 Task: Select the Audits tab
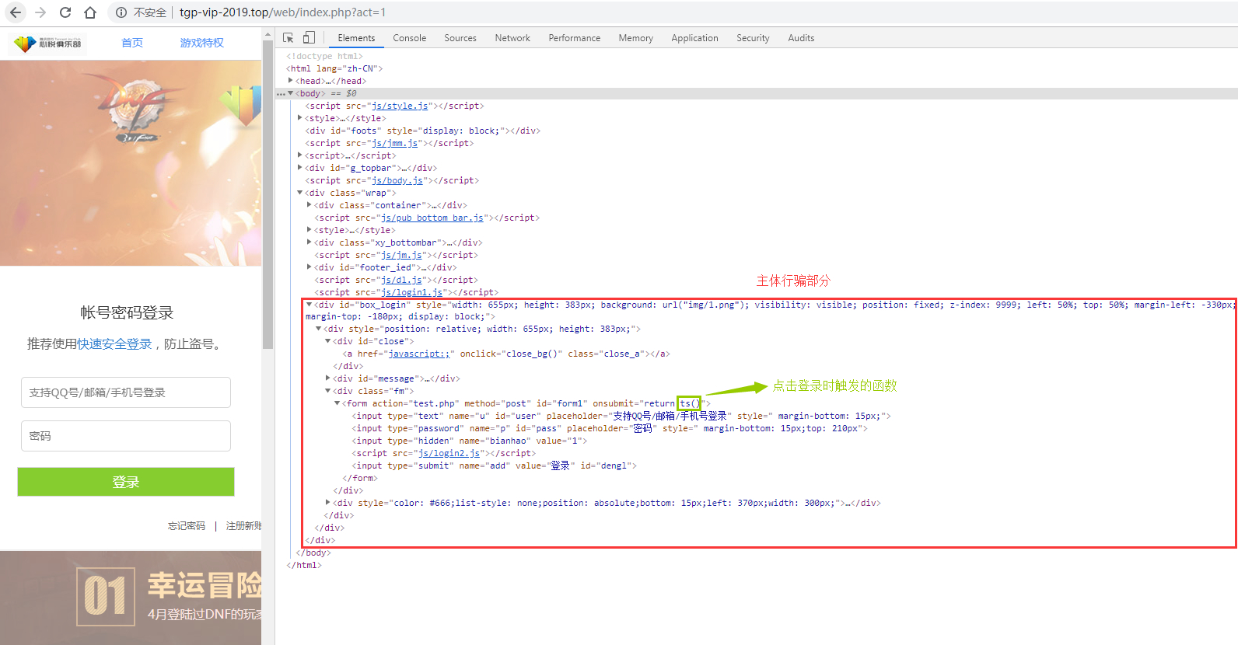(801, 38)
